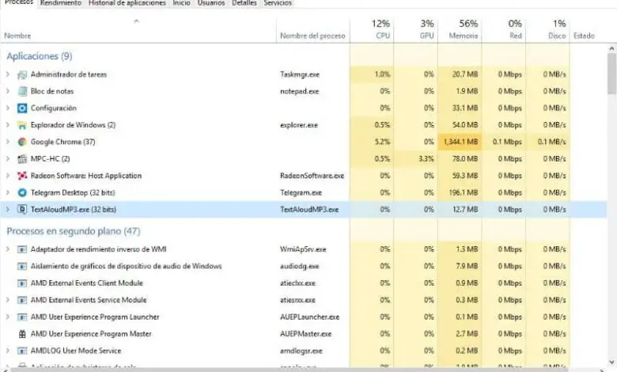Click the Bloc de notas notepad icon

click(22, 91)
